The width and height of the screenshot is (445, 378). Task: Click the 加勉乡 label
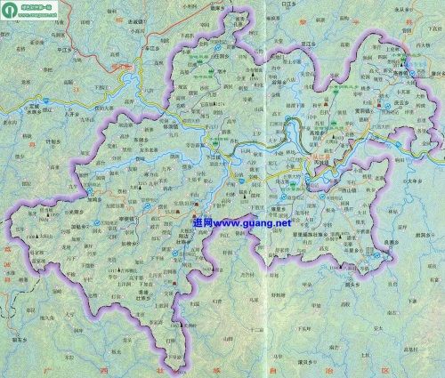pyautogui.click(x=78, y=227)
